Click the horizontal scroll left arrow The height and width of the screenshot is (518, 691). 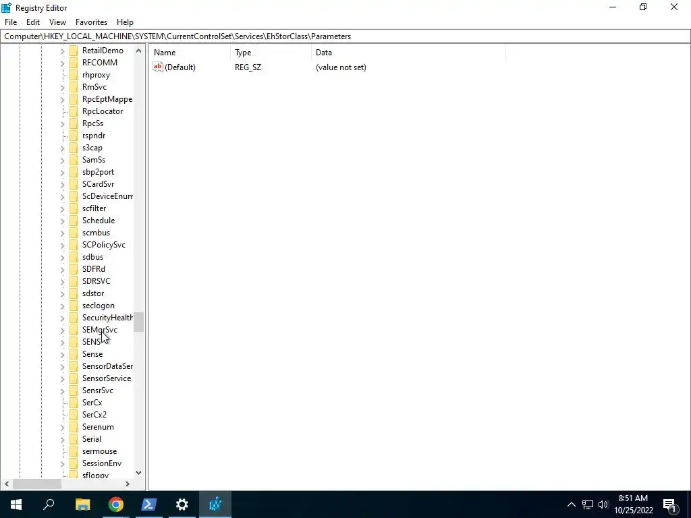click(x=7, y=484)
